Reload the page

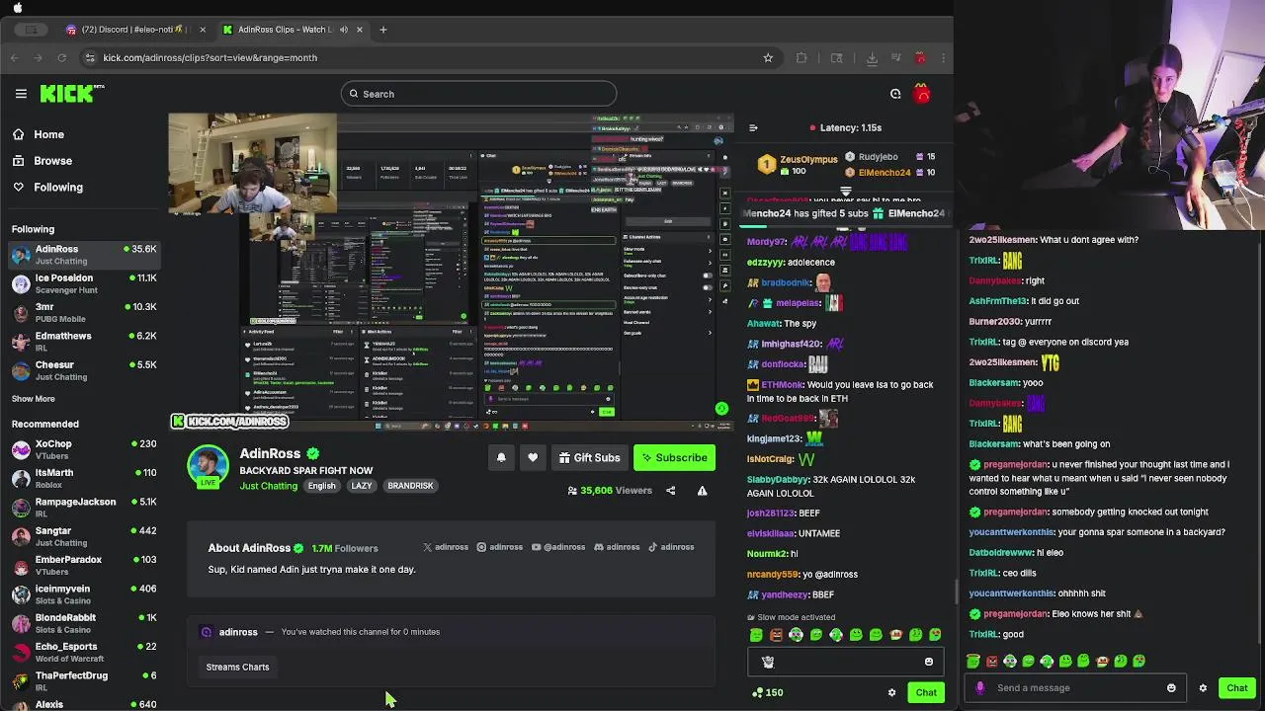pos(62,57)
